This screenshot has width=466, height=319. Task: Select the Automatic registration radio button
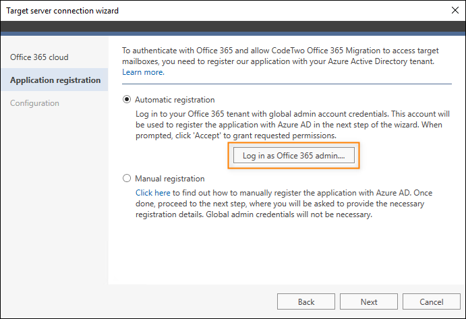(127, 99)
